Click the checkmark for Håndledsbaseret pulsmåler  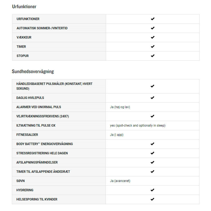click(x=152, y=86)
